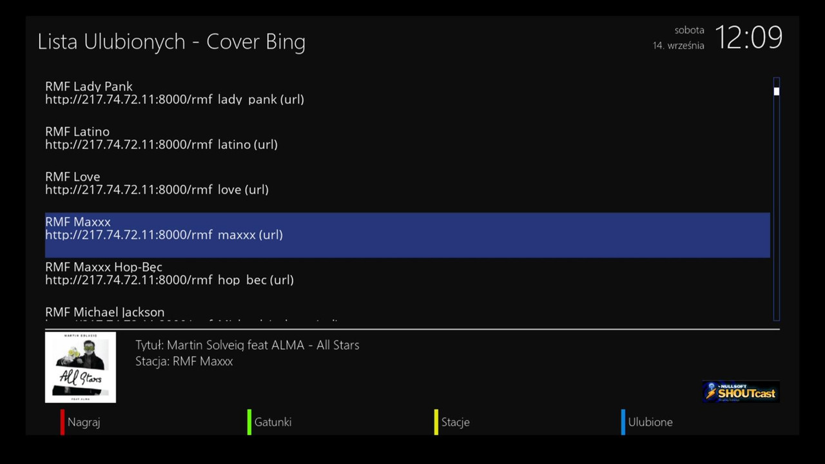Click the red color bar indicator
The image size is (825, 464).
63,422
